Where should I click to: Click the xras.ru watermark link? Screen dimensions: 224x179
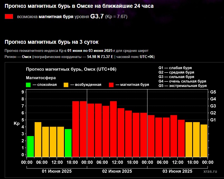point(211,171)
